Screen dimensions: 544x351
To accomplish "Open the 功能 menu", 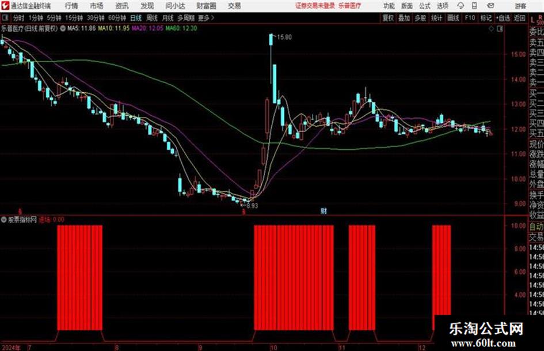I will click(389, 6).
